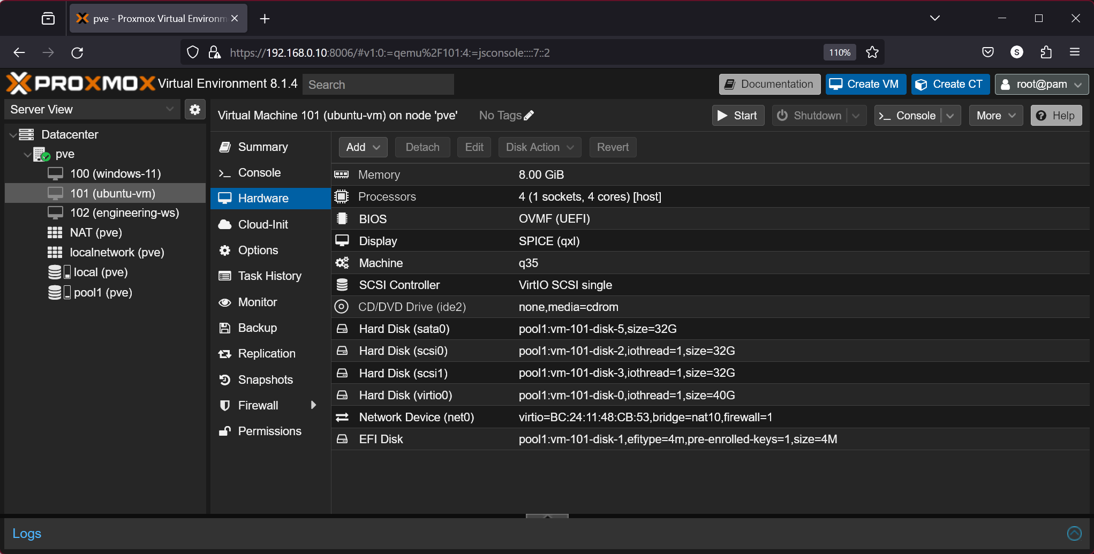
Task: Click the Create VM button
Action: [865, 84]
